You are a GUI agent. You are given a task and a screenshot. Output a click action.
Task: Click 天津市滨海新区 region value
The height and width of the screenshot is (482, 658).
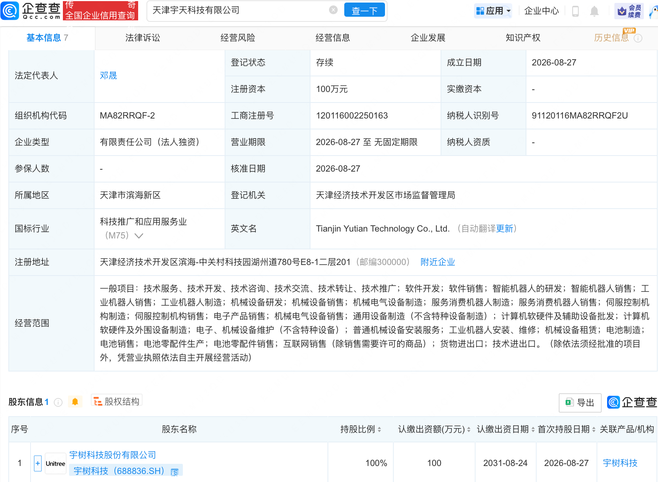pos(130,195)
